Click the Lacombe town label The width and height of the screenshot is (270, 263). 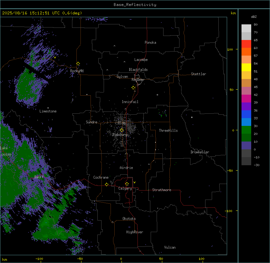(x=141, y=60)
